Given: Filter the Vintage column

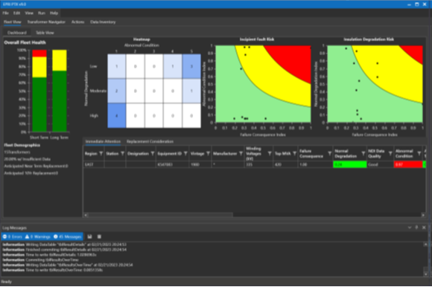Looking at the screenshot, I should pos(208,154).
